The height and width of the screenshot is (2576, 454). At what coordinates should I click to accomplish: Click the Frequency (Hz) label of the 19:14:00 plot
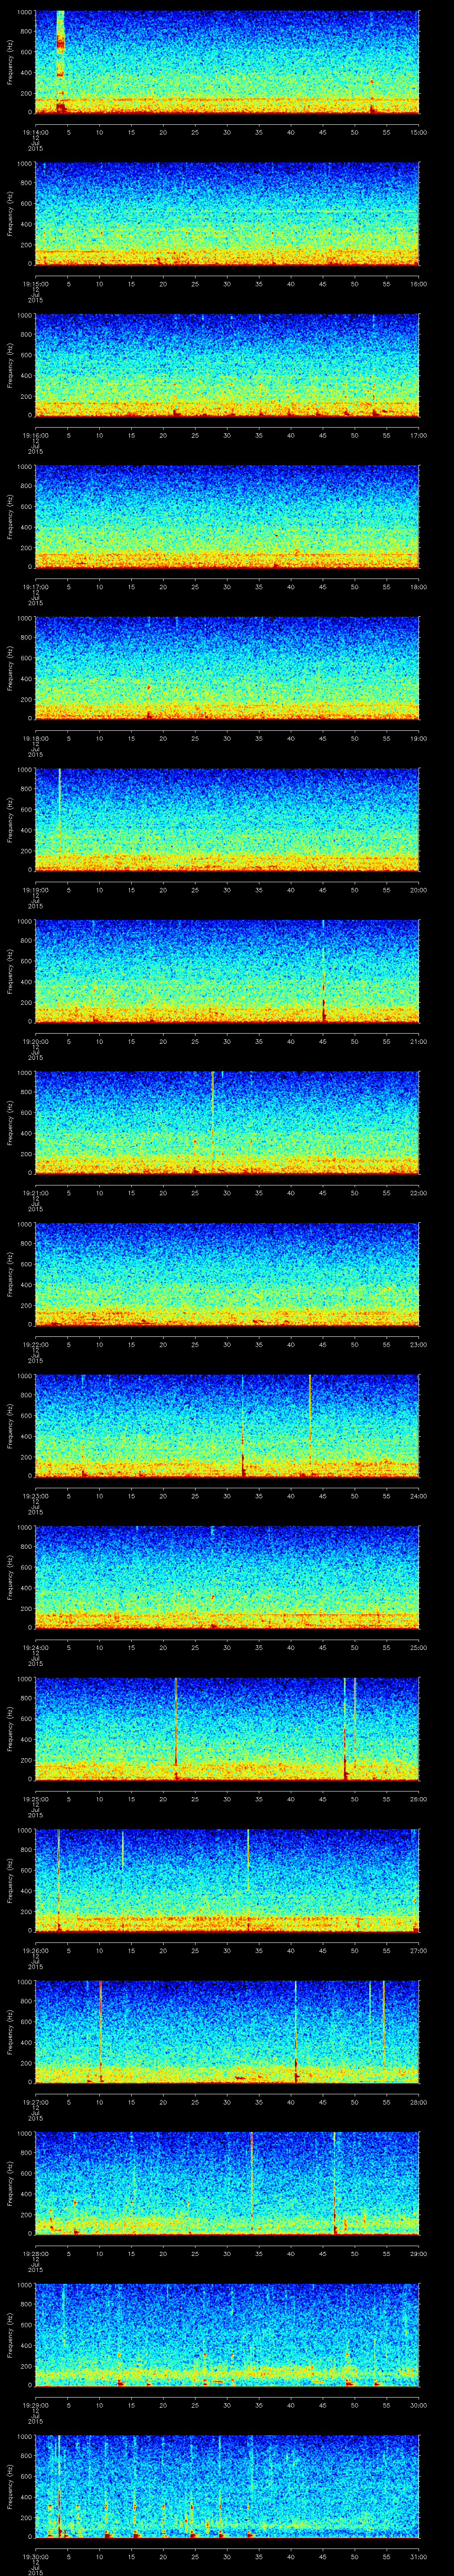point(10,62)
